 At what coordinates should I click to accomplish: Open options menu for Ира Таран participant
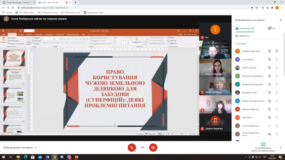tap(277, 117)
